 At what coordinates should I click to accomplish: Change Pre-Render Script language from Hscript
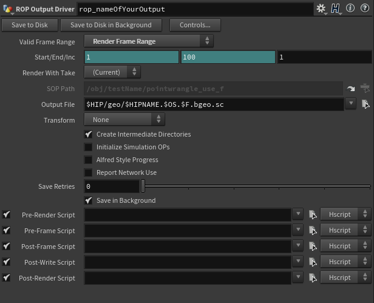tap(345, 214)
